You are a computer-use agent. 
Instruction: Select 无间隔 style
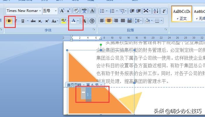pyautogui.click(x=199, y=14)
